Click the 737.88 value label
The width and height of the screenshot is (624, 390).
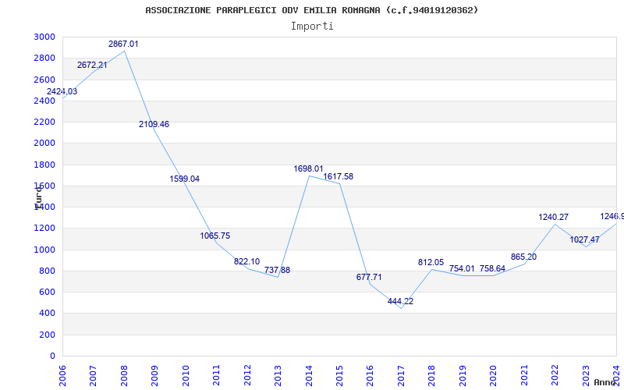[278, 270]
